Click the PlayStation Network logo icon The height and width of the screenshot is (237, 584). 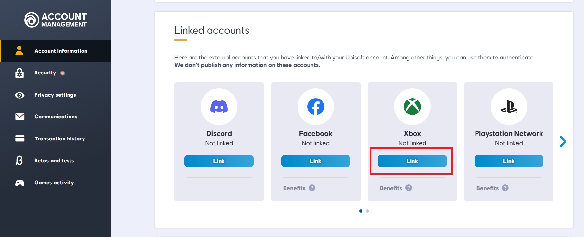click(509, 107)
